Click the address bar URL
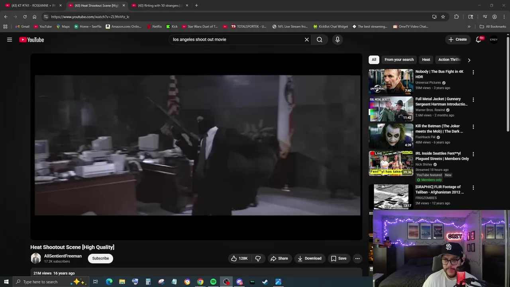This screenshot has width=510, height=287. [90, 17]
